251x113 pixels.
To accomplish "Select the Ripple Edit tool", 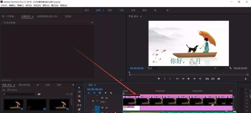I will click(x=79, y=96).
